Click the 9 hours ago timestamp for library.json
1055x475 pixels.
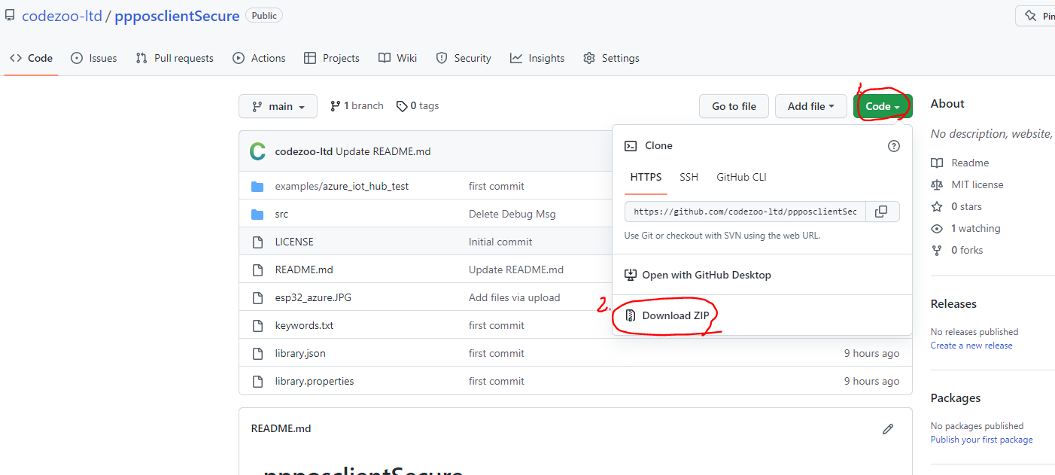871,353
